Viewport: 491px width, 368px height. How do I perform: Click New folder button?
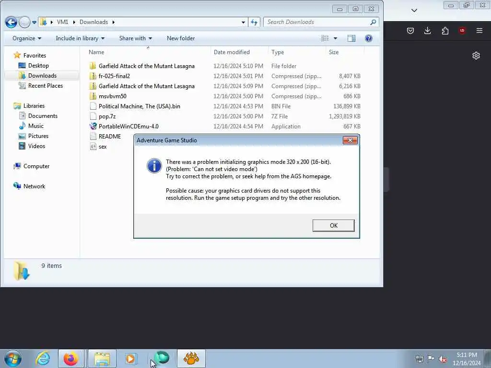tap(181, 38)
